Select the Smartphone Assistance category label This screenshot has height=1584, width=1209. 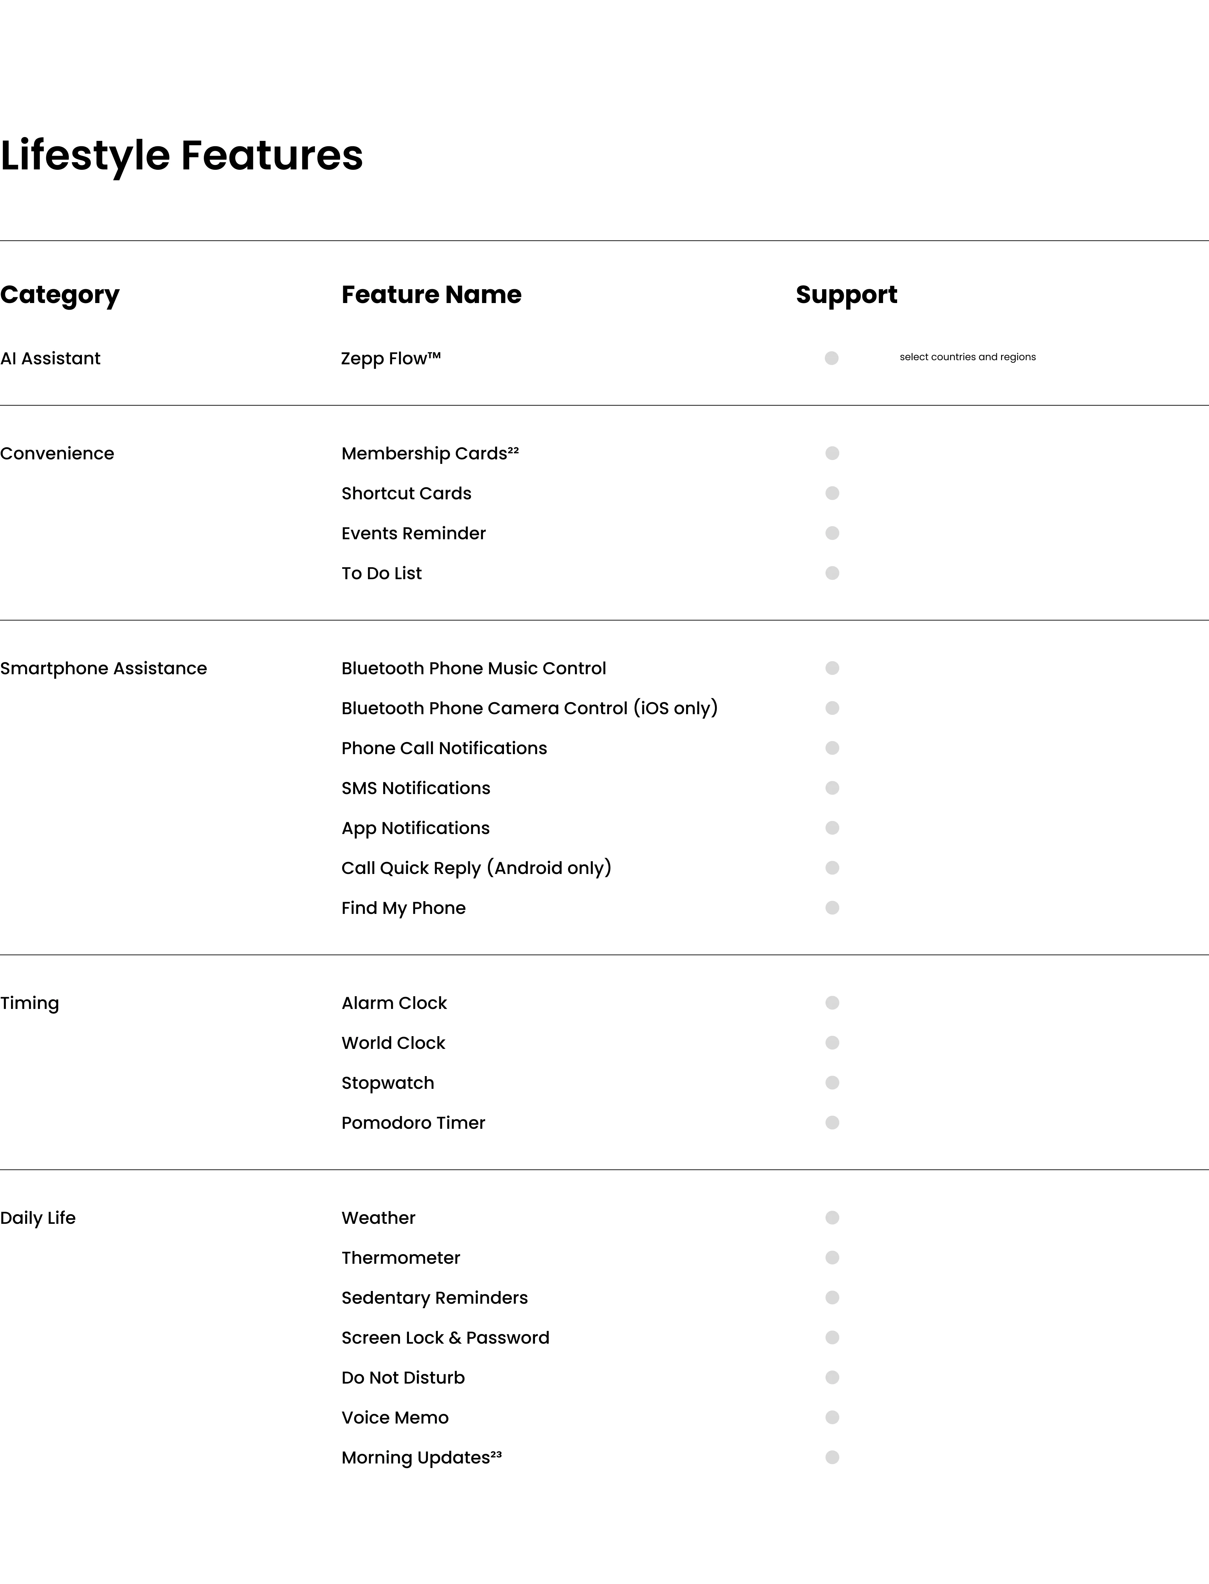point(104,669)
